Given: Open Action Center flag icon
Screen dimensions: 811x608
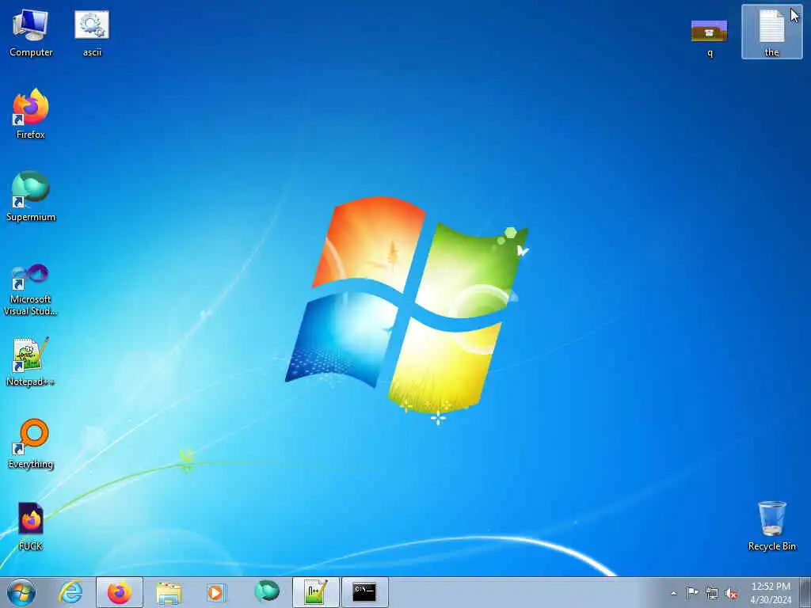Looking at the screenshot, I should click(692, 593).
